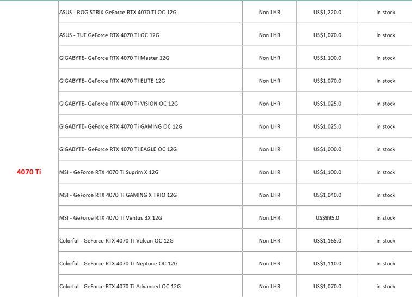This screenshot has height=297, width=412.
Task: Click MSI RTX 4070 Ti Ventus 3X name
Action: coord(110,218)
